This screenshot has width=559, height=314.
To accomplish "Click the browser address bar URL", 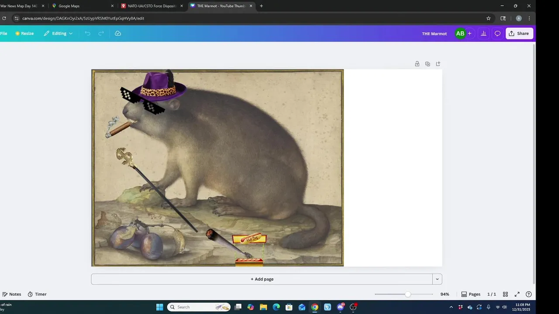I will 83,18.
